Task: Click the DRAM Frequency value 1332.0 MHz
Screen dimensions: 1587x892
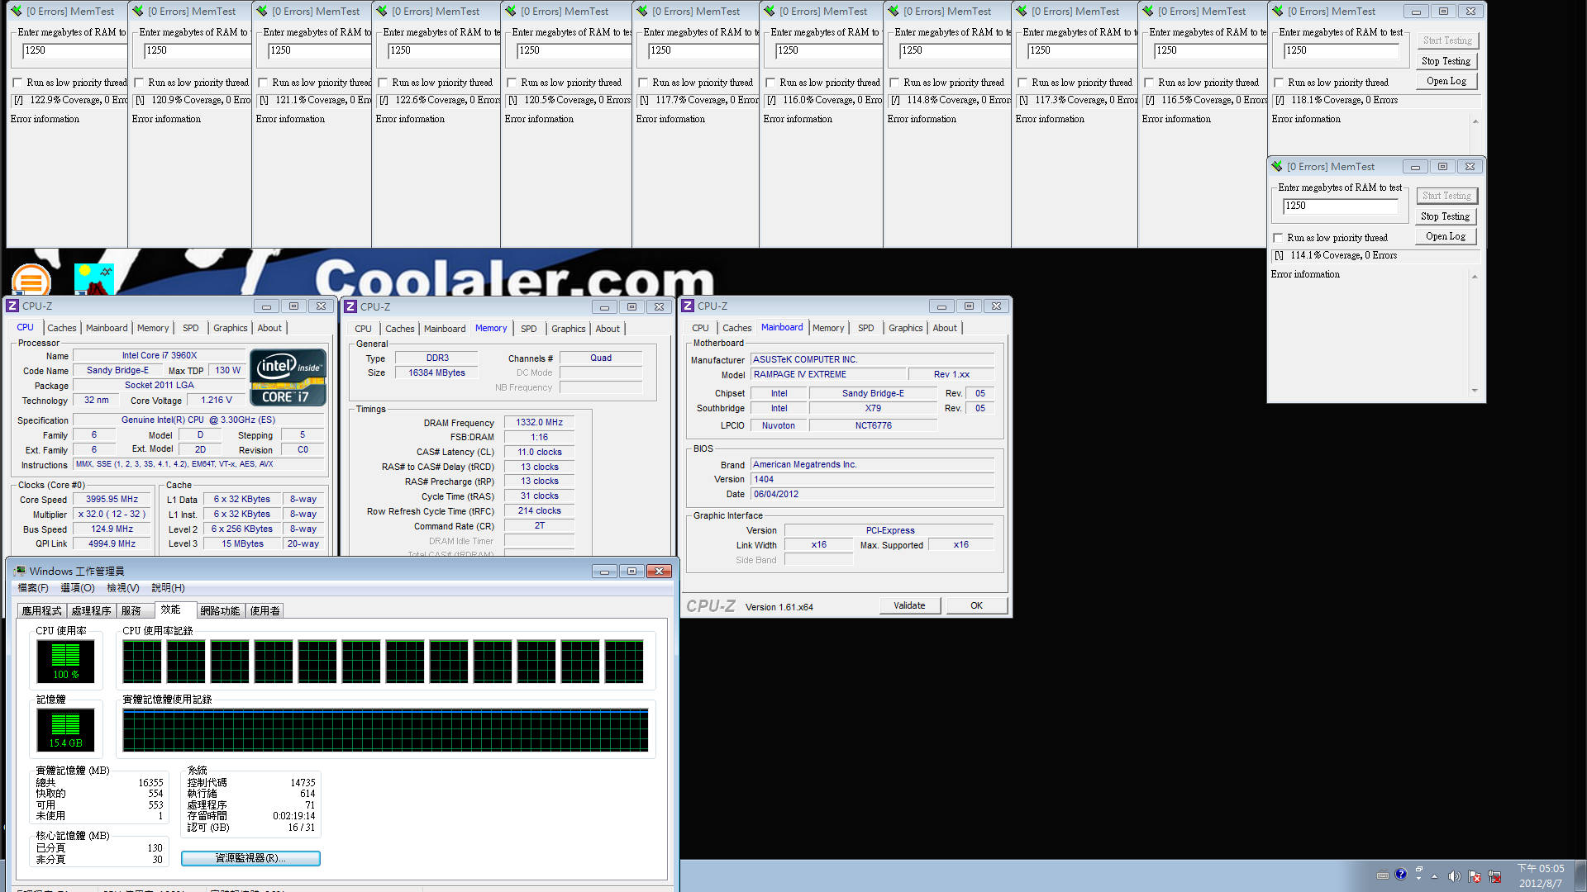Action: click(540, 423)
